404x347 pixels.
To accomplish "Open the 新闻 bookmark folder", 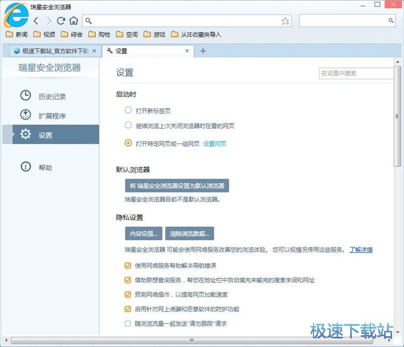I will pyautogui.click(x=17, y=34).
